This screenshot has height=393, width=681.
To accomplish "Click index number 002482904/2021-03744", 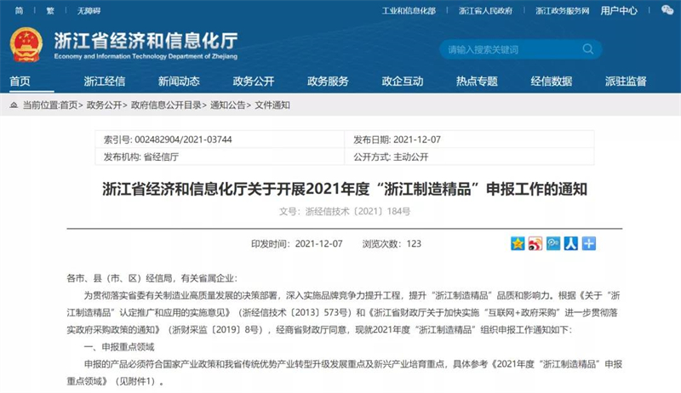I will (x=183, y=140).
